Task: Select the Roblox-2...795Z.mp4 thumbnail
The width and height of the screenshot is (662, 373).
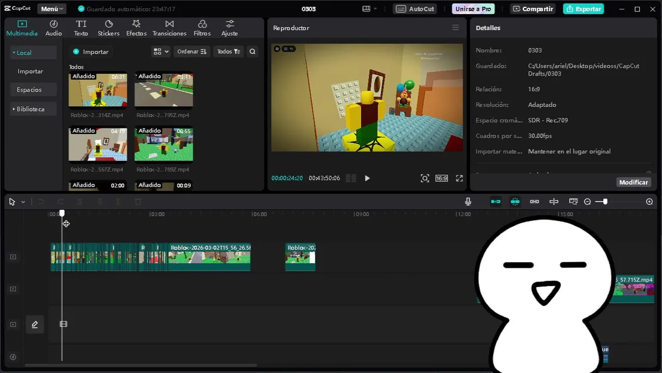Action: click(x=164, y=90)
